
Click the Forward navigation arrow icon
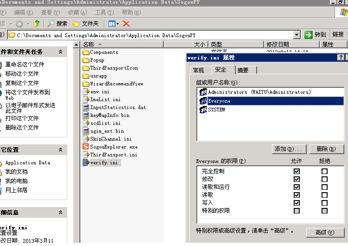pyautogui.click(x=19, y=24)
